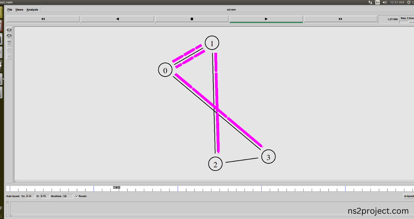Select node 3 in the topology
414x219 pixels.
(268, 157)
